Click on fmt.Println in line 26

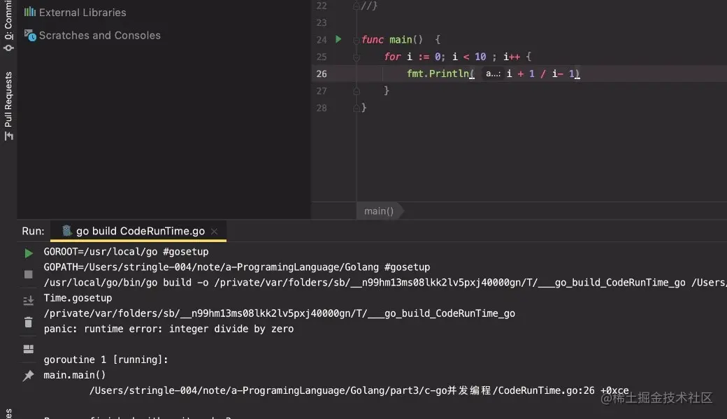pos(438,73)
